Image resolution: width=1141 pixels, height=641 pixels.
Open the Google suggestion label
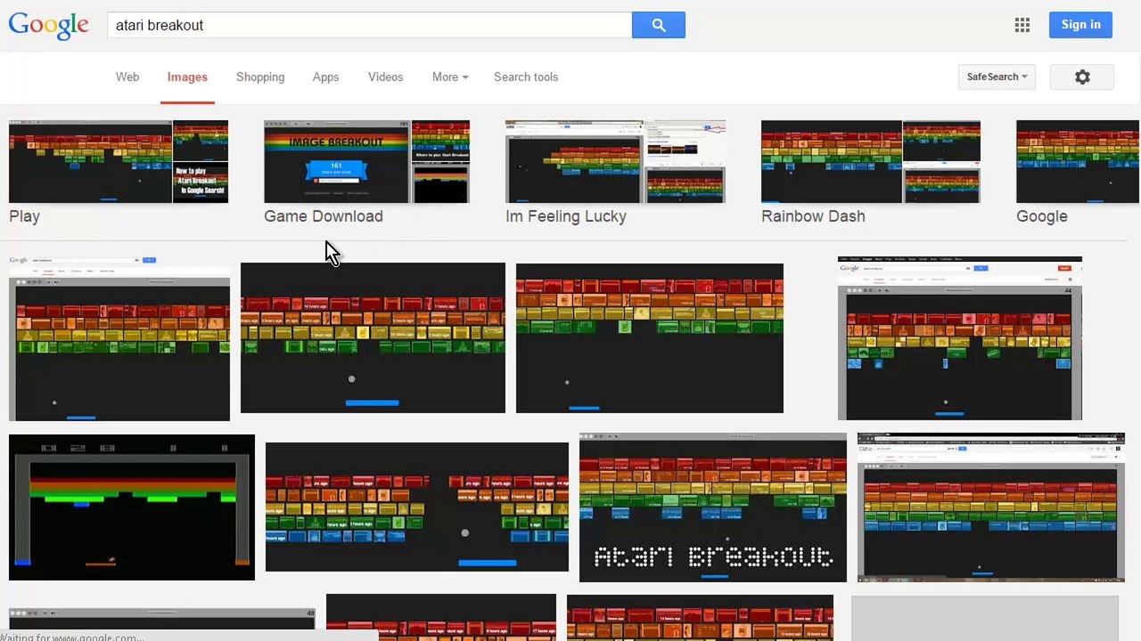pyautogui.click(x=1041, y=216)
